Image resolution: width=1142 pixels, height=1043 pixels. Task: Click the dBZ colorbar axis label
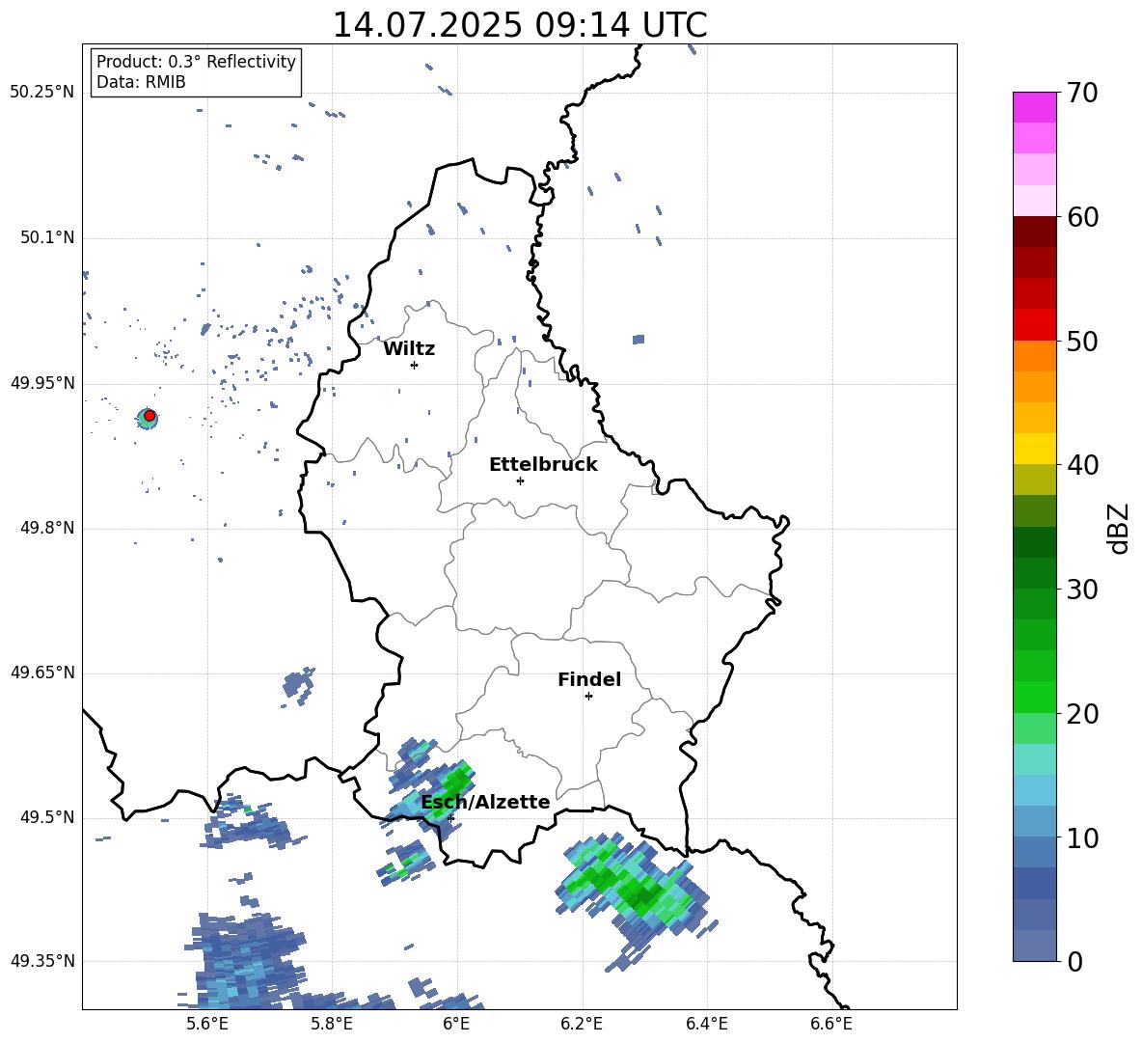(x=1118, y=528)
